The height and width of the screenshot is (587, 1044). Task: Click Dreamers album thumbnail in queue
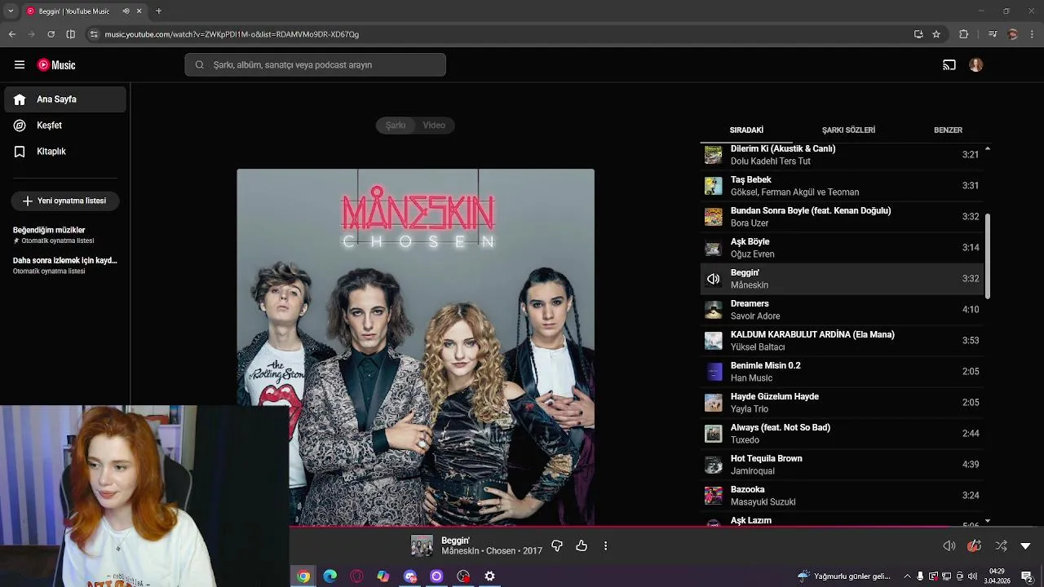[x=714, y=310]
